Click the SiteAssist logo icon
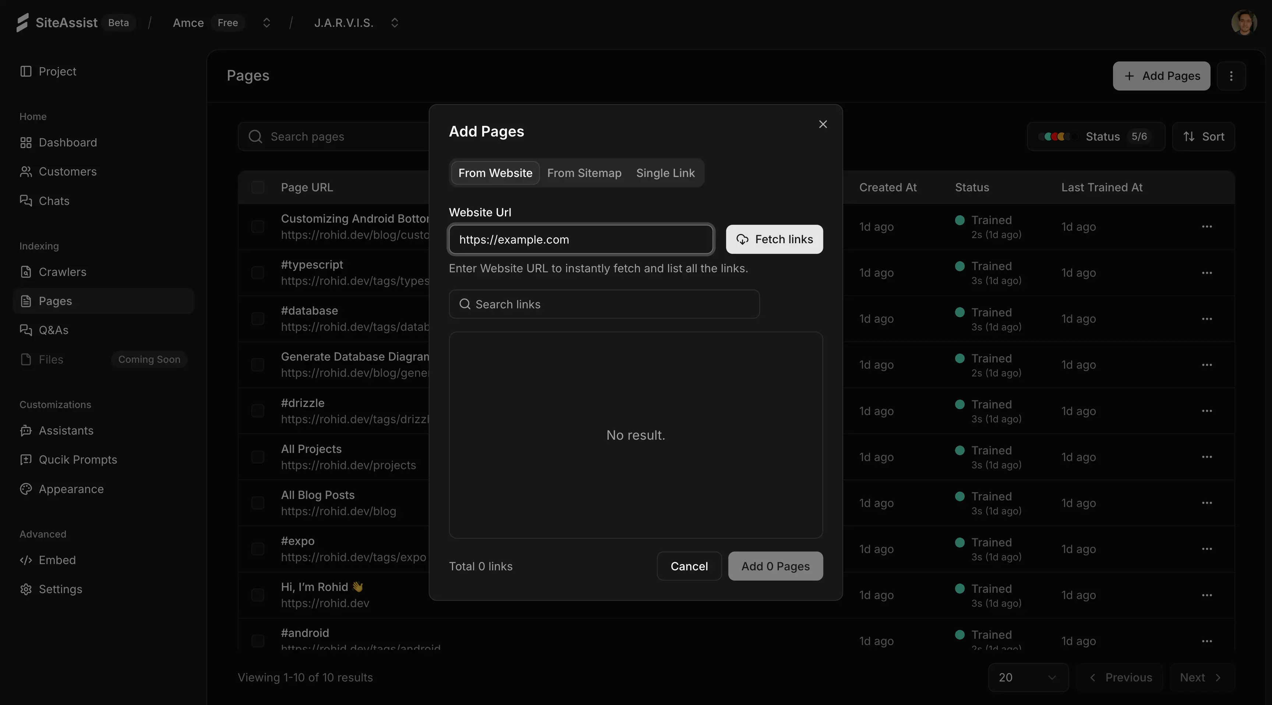Image resolution: width=1272 pixels, height=705 pixels. [22, 22]
